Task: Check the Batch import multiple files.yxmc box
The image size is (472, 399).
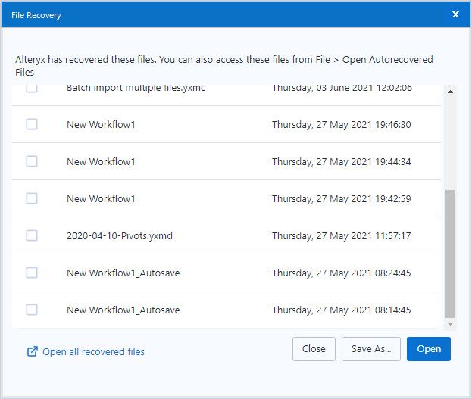Action: pos(32,89)
